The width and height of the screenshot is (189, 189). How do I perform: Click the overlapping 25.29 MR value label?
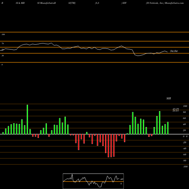pos(176,109)
